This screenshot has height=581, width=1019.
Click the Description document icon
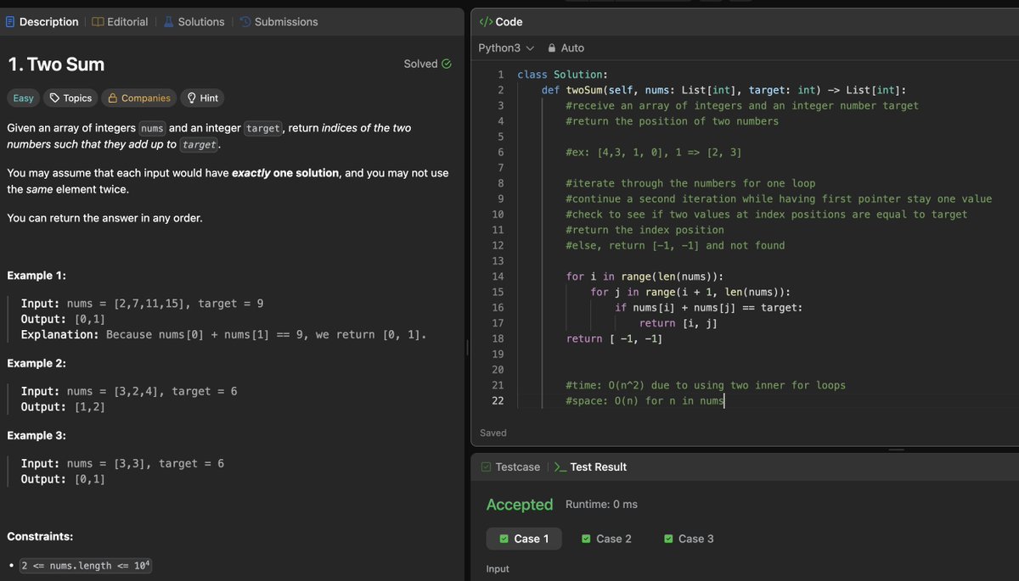point(10,22)
